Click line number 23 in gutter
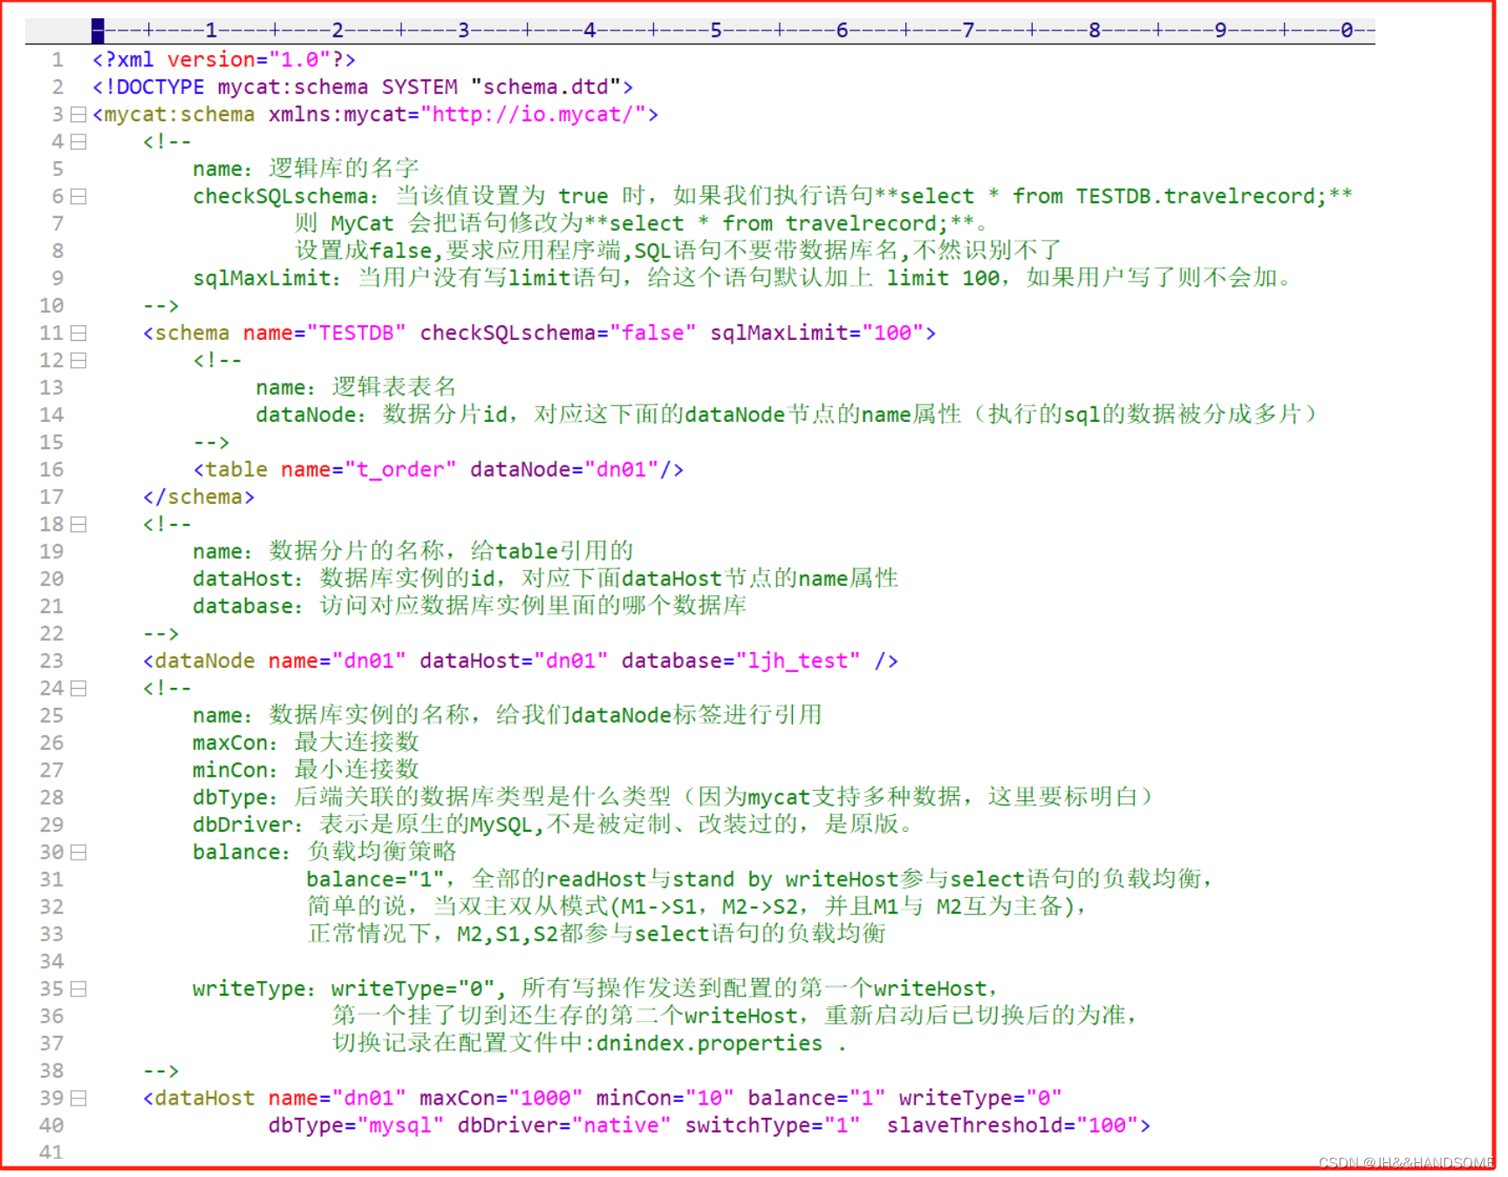Viewport: 1508px width, 1177px height. coord(51,661)
